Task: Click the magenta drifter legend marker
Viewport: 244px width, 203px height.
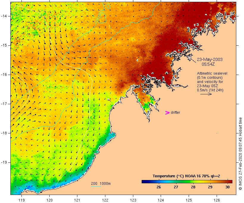Action: click(x=167, y=113)
